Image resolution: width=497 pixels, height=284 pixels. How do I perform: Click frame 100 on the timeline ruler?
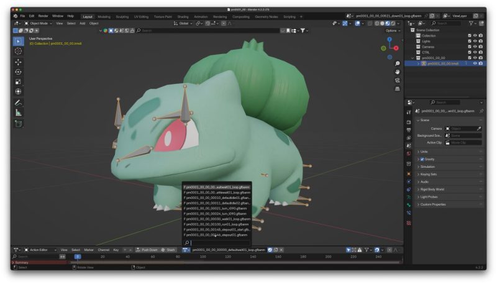(203, 256)
